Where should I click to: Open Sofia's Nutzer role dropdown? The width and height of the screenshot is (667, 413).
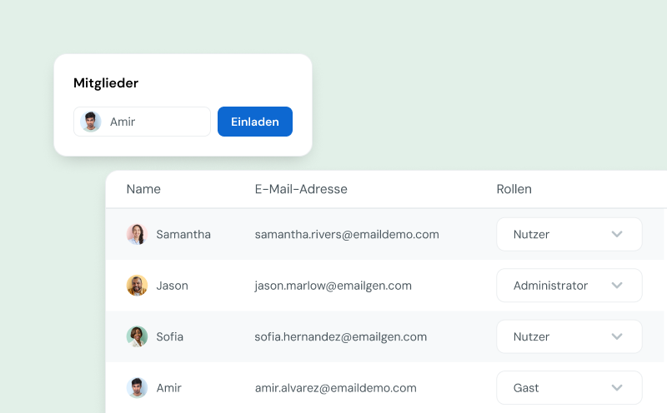[569, 336]
